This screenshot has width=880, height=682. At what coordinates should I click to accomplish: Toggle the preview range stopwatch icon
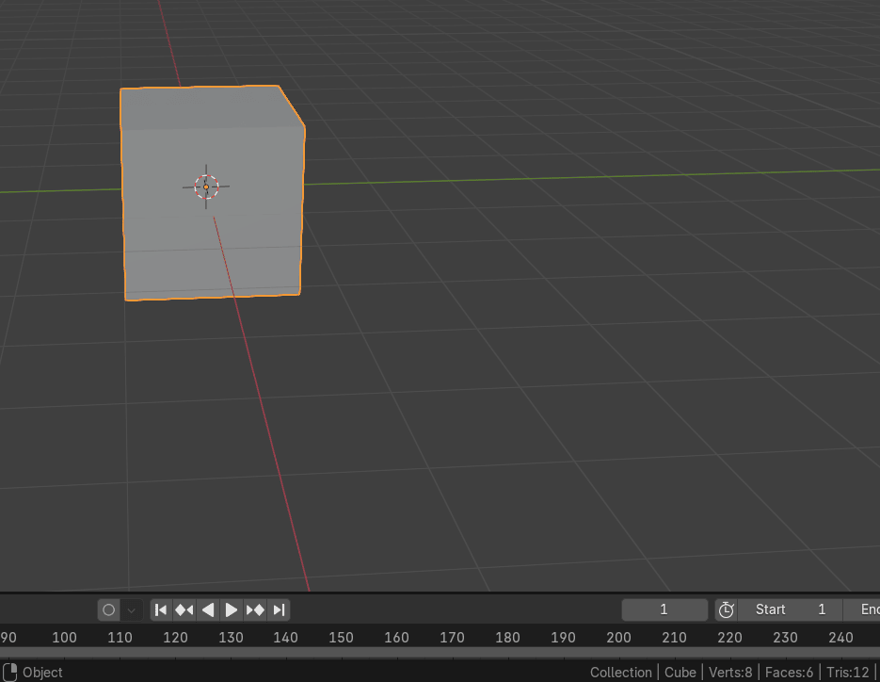(726, 609)
